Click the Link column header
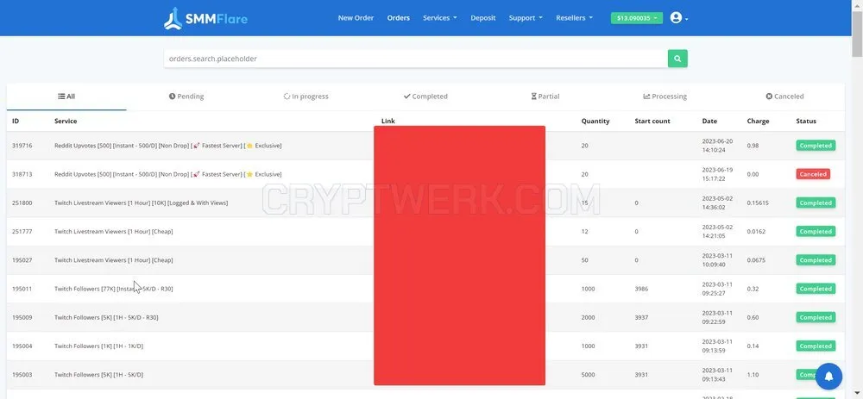The height and width of the screenshot is (399, 863). (x=388, y=121)
